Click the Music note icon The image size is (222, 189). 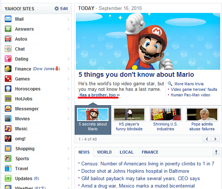pos(8,129)
